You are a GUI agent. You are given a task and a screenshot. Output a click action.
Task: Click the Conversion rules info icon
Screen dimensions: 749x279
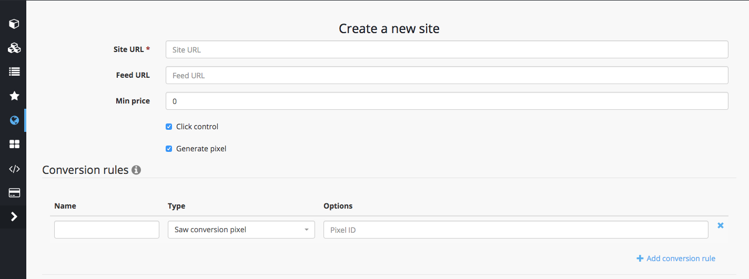(x=136, y=170)
